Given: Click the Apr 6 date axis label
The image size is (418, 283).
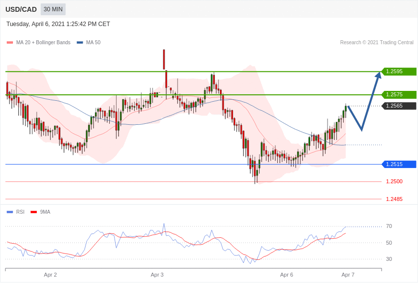Looking at the screenshot, I should point(287,275).
